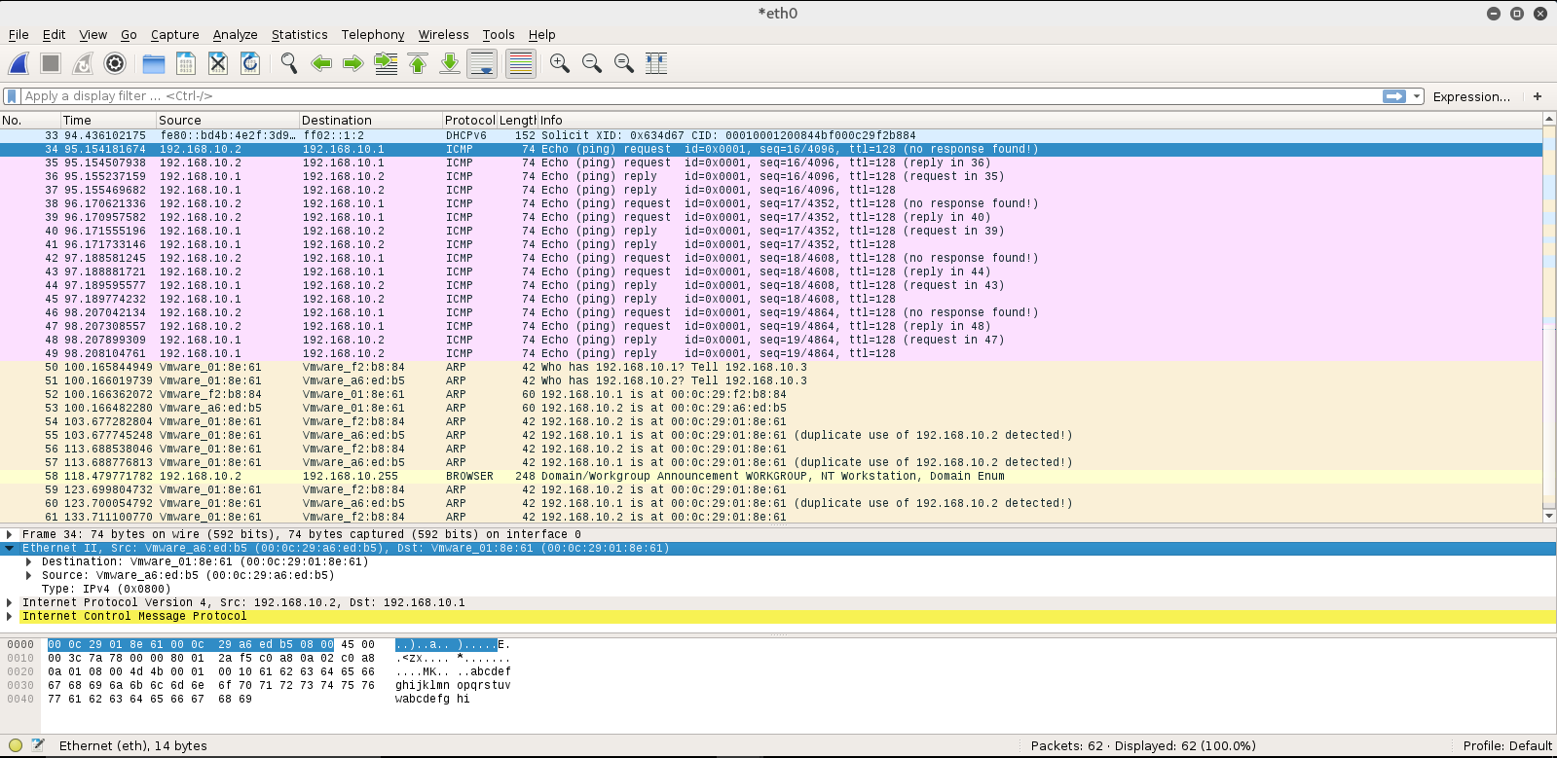
Task: Apply the display filter arrow button
Action: 1394,96
